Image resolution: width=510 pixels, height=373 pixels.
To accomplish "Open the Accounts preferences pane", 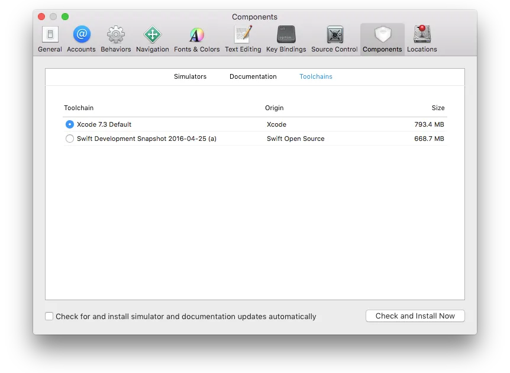I will pos(81,39).
